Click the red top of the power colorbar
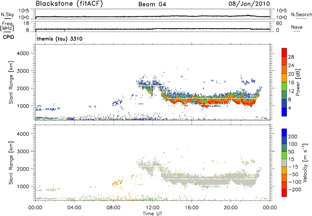The width and height of the screenshot is (312, 216). pos(284,52)
